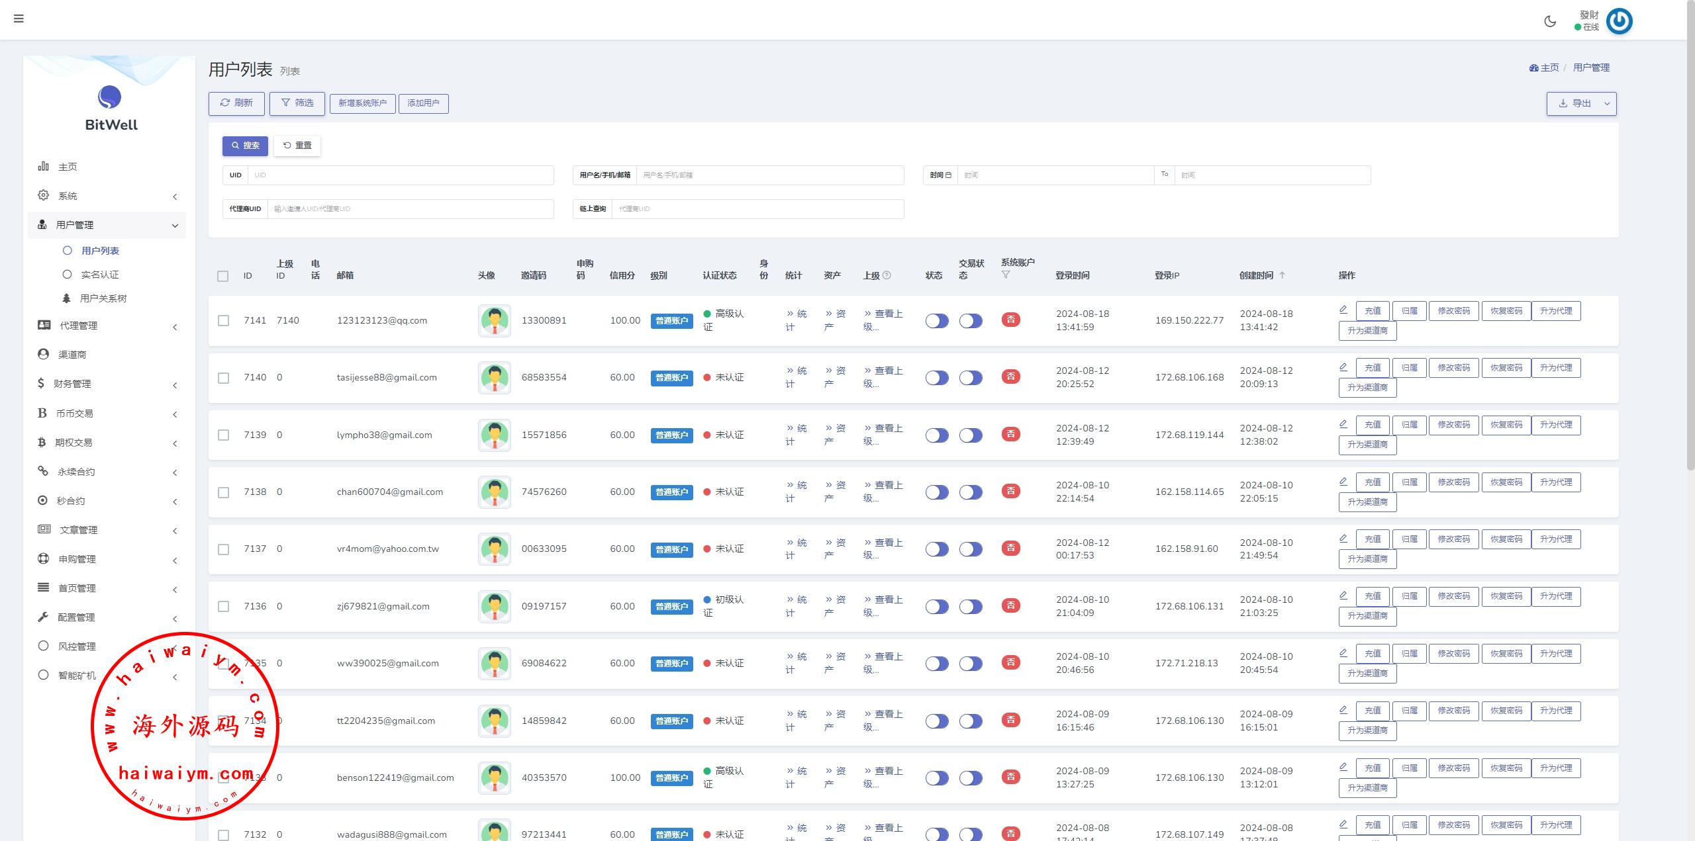Click sort arrow on 创建时间 column

tap(1282, 275)
